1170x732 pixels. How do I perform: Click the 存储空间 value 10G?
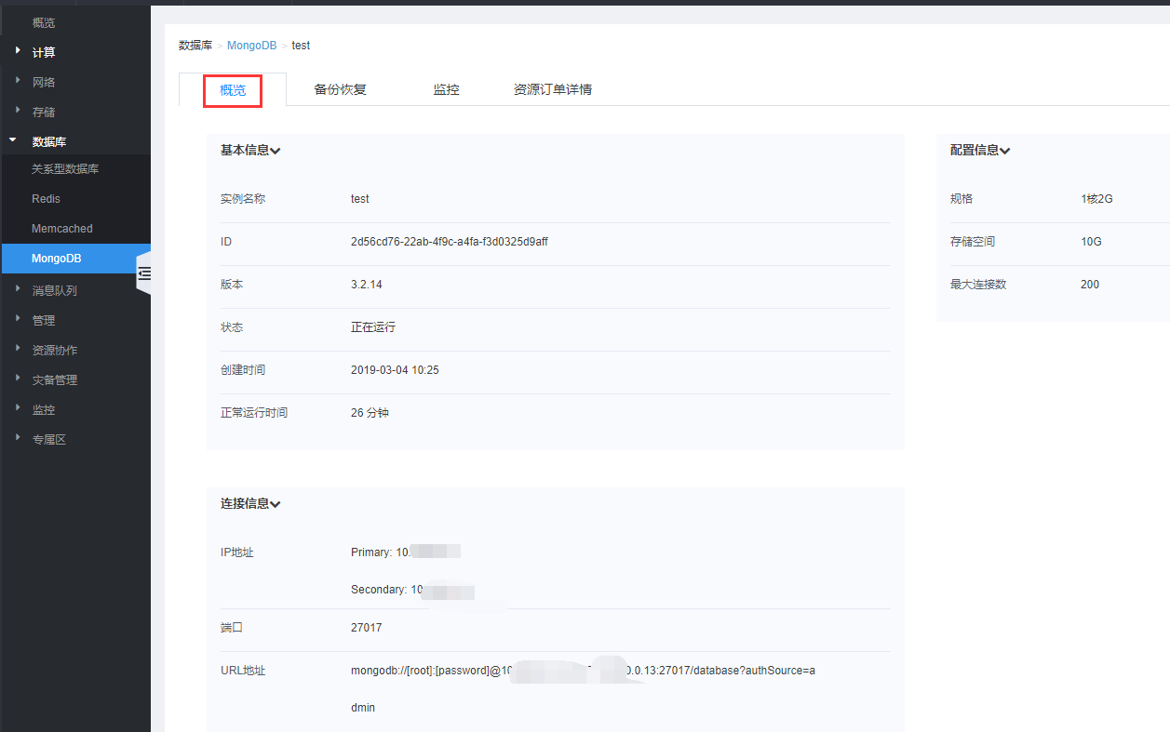pyautogui.click(x=1091, y=242)
